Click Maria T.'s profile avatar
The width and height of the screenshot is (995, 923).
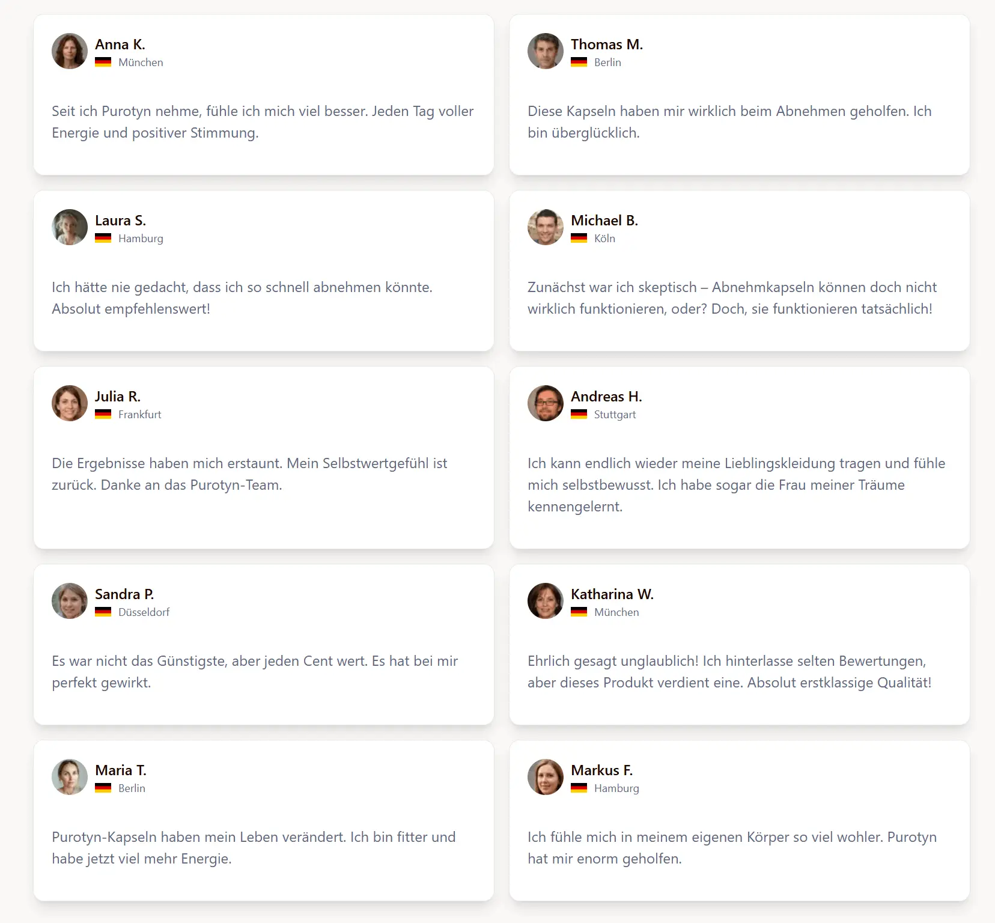click(x=70, y=777)
